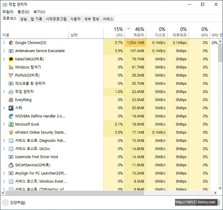Click the Diagnostic Policy service host gear icon
This screenshot has width=223, height=210.
pyautogui.click(x=11, y=141)
